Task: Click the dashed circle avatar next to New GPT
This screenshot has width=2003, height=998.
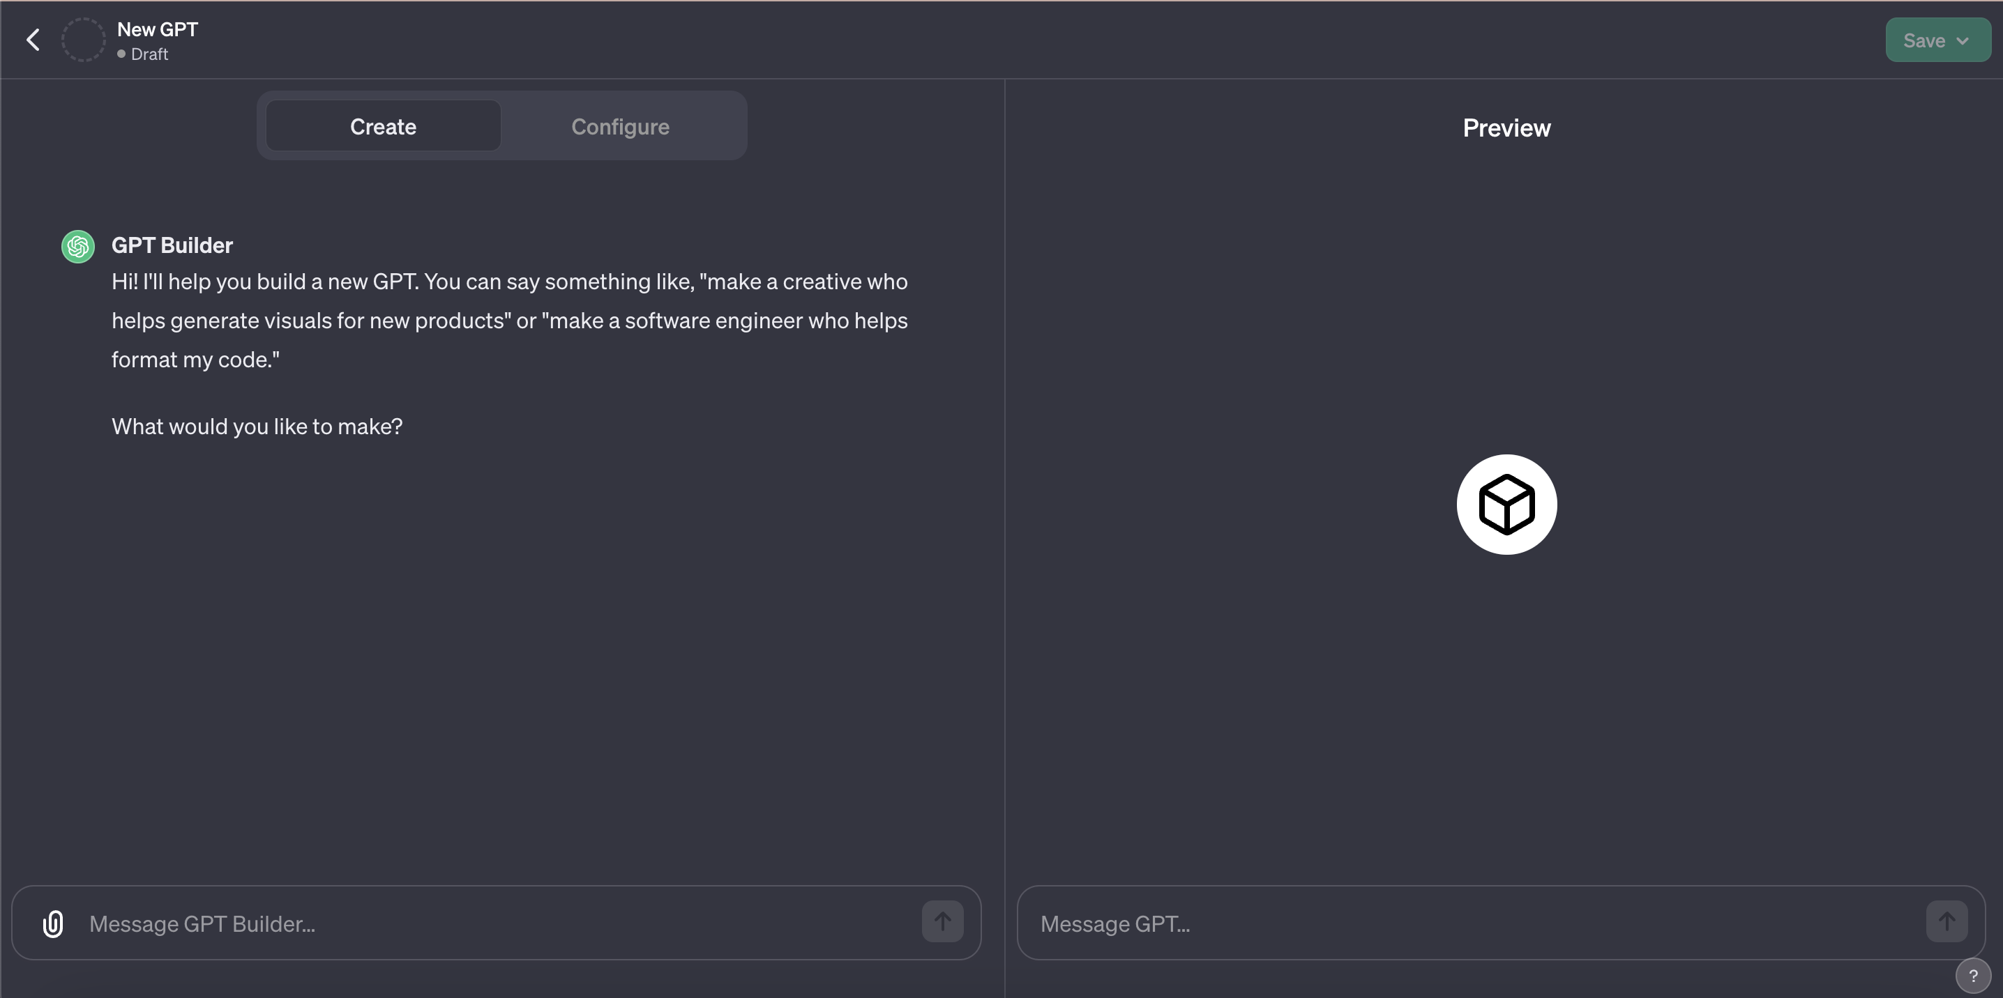Action: 83,39
